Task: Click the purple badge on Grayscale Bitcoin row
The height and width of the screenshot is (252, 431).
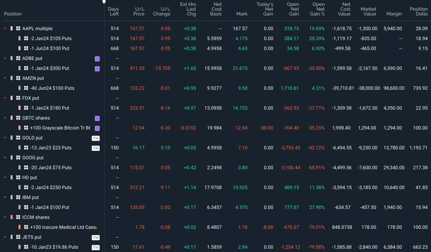Action: [97, 128]
